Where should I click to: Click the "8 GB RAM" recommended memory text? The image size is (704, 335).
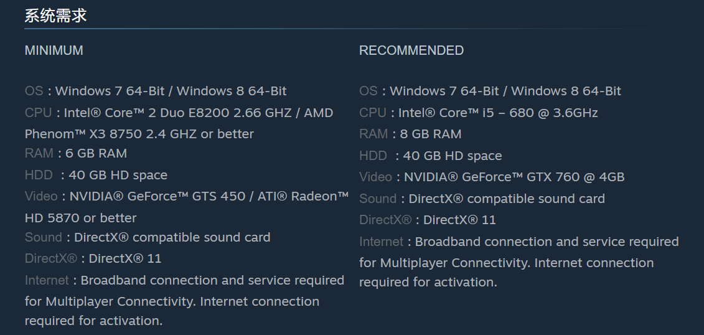tap(430, 134)
